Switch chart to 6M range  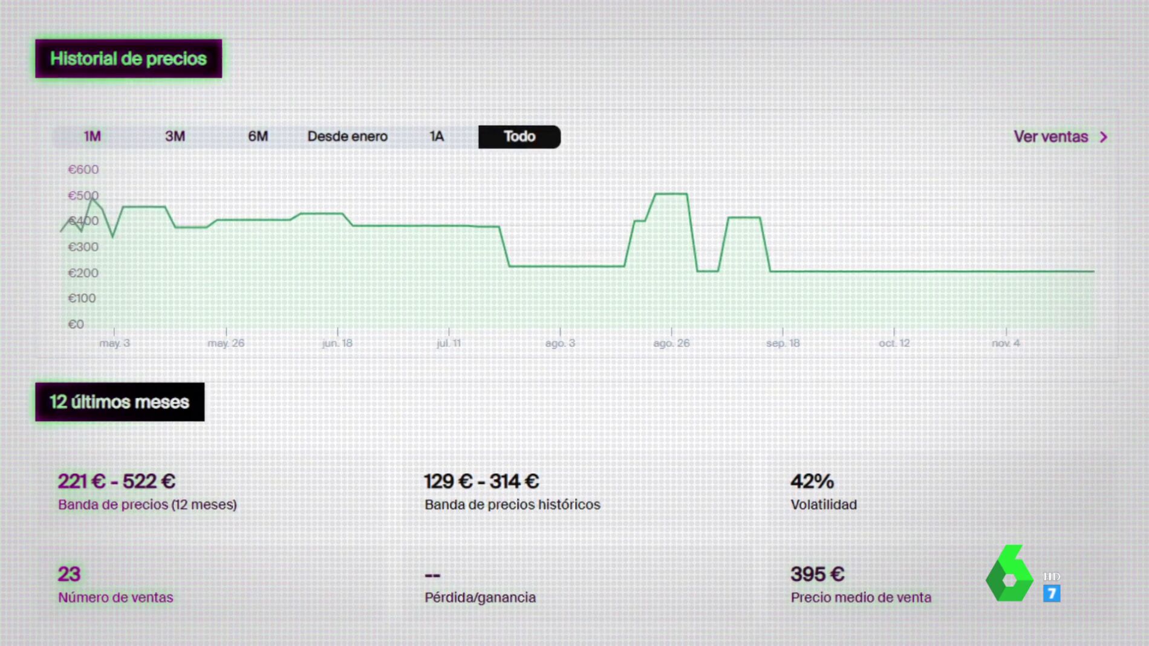pos(258,137)
